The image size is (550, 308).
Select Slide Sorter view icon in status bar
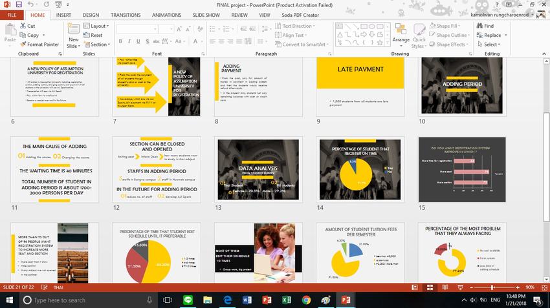click(430, 287)
